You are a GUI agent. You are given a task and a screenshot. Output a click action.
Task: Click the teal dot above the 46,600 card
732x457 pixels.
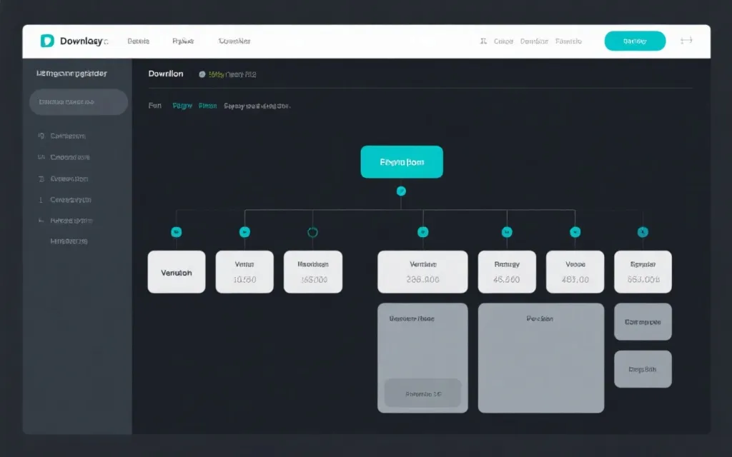point(507,232)
